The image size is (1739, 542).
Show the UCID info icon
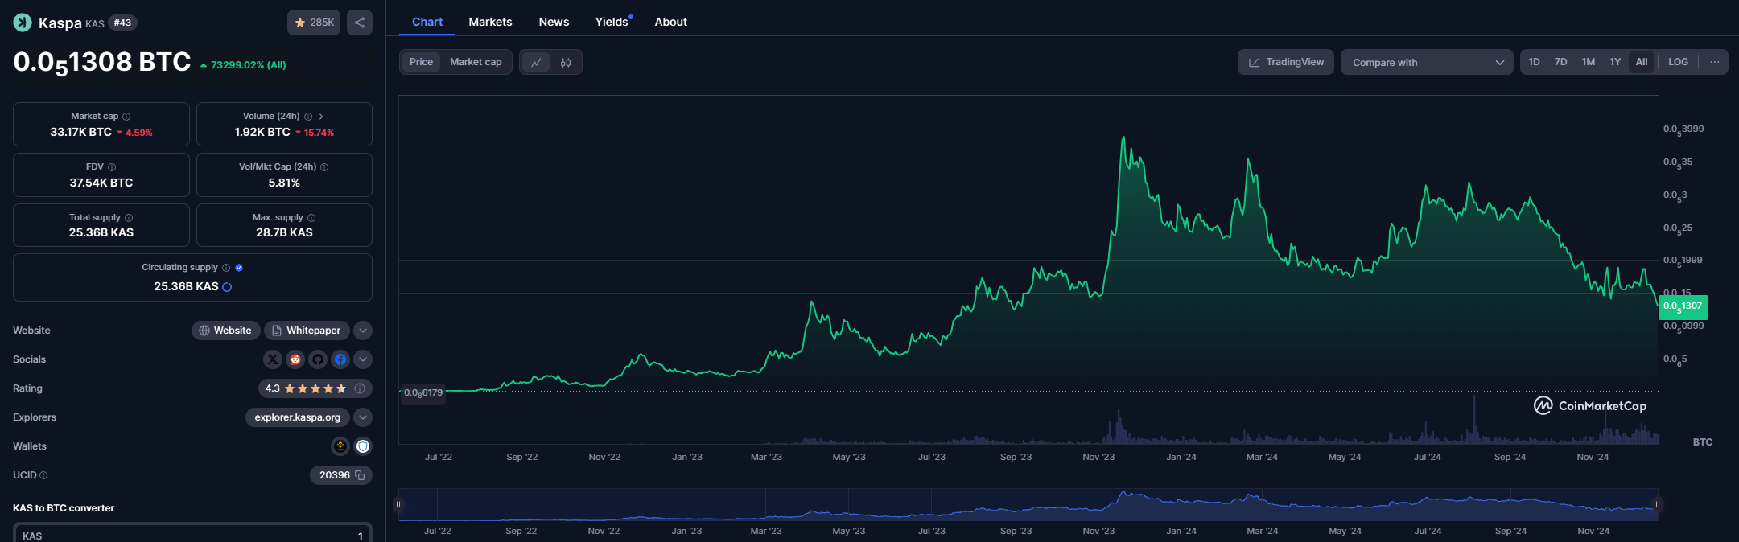click(43, 475)
